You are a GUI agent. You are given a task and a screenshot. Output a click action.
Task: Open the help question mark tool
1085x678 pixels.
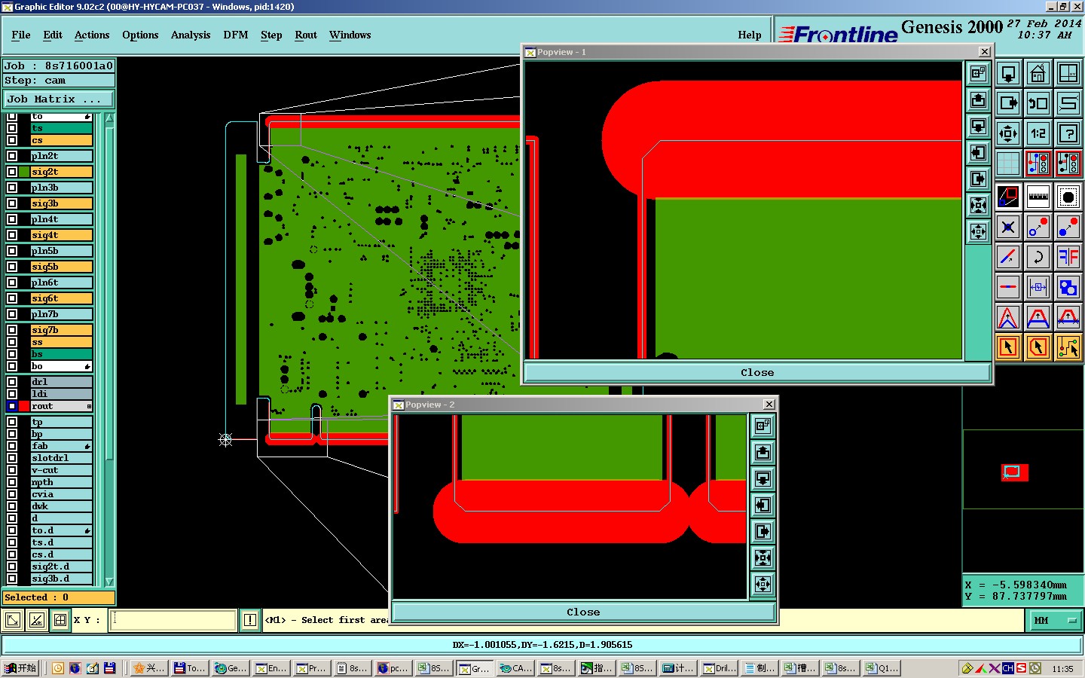point(1068,133)
